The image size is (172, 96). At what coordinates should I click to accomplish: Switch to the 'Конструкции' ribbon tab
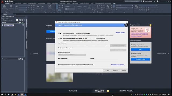18,3
